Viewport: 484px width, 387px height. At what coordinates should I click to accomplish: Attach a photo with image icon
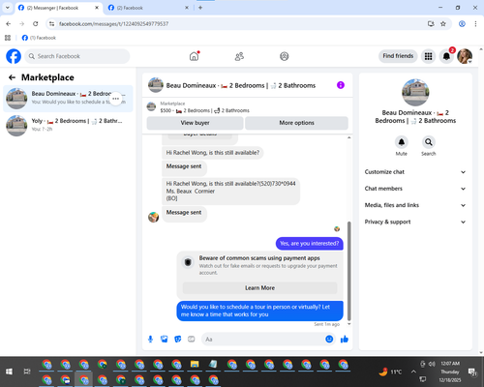tap(165, 339)
